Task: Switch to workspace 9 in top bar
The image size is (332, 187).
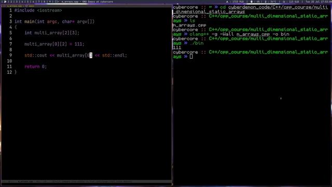Action: point(50,2)
